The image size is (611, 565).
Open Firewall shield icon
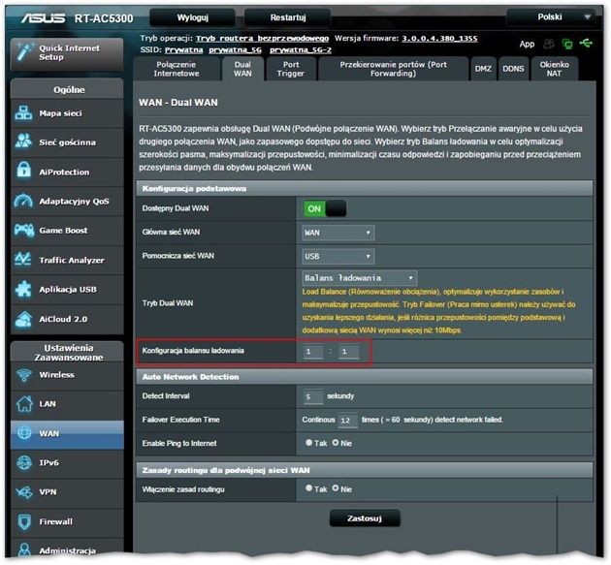(x=24, y=521)
